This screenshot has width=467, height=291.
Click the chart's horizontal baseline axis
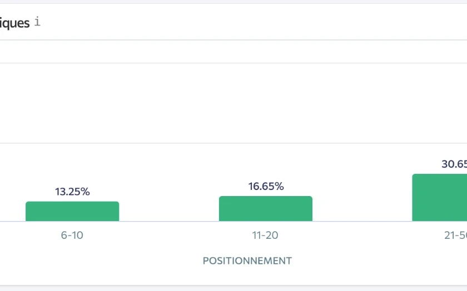pyautogui.click(x=167, y=221)
